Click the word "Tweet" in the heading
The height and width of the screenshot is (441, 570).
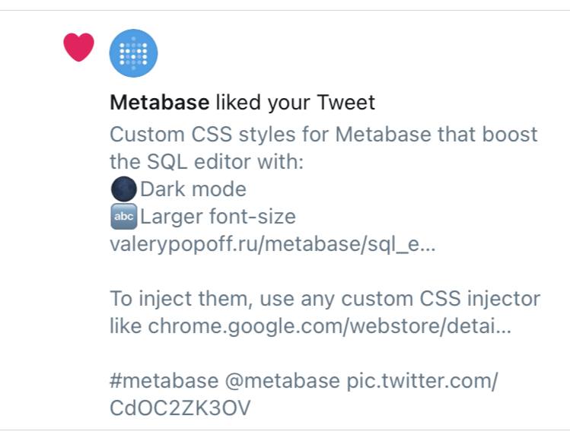point(346,102)
